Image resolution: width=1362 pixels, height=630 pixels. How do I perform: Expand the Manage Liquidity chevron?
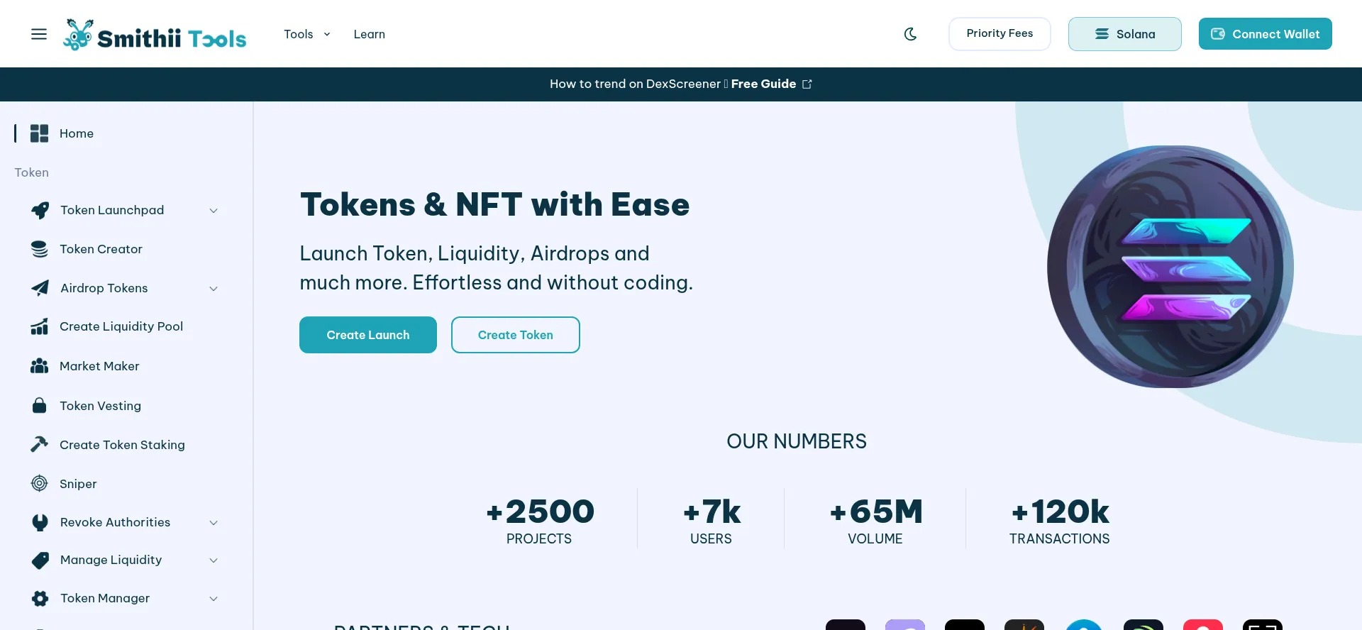pyautogui.click(x=214, y=560)
